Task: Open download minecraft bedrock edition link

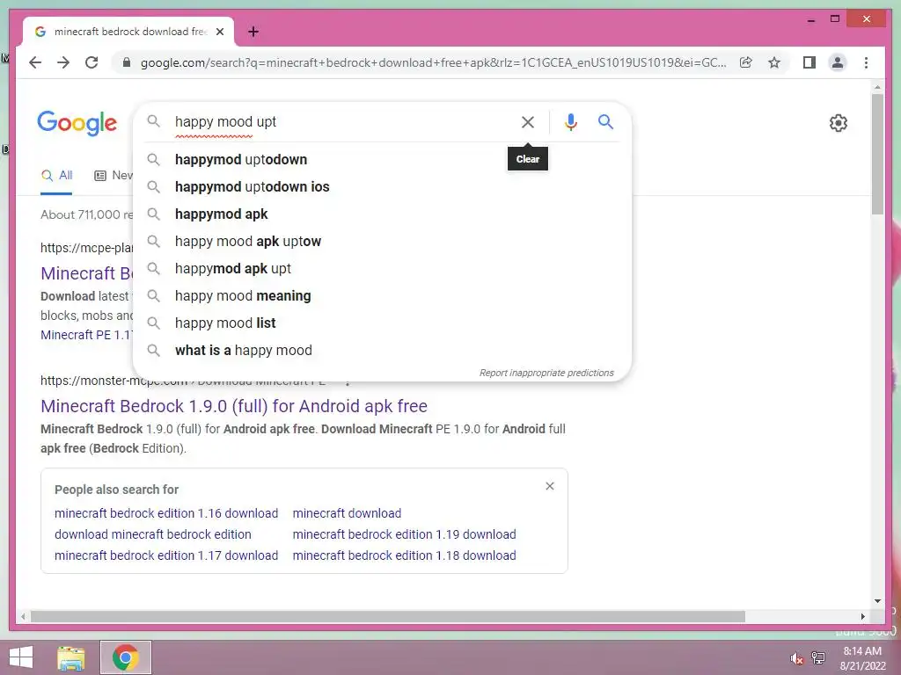Action: pos(153,534)
